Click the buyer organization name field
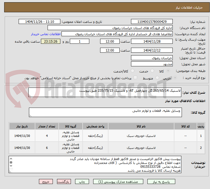Screen dimensions: 210x189 point(110,28)
